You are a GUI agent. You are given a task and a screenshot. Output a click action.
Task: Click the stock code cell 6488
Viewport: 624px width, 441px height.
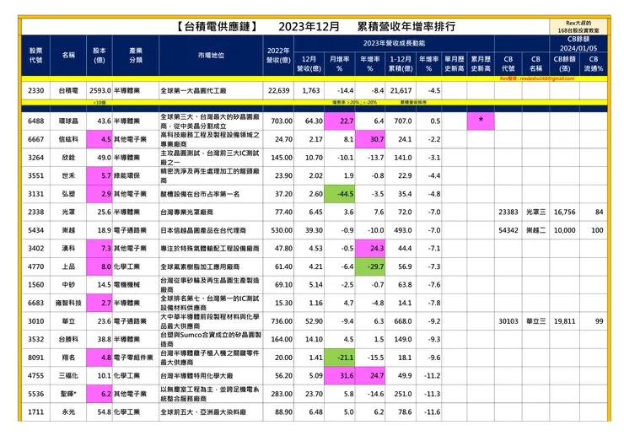35,121
